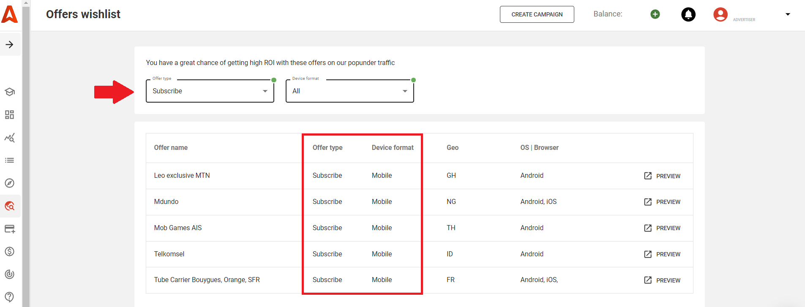The width and height of the screenshot is (805, 307).
Task: Click the ID geo cell
Action: 450,254
